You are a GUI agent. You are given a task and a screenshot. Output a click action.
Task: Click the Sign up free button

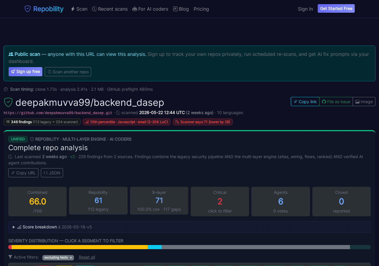25,72
